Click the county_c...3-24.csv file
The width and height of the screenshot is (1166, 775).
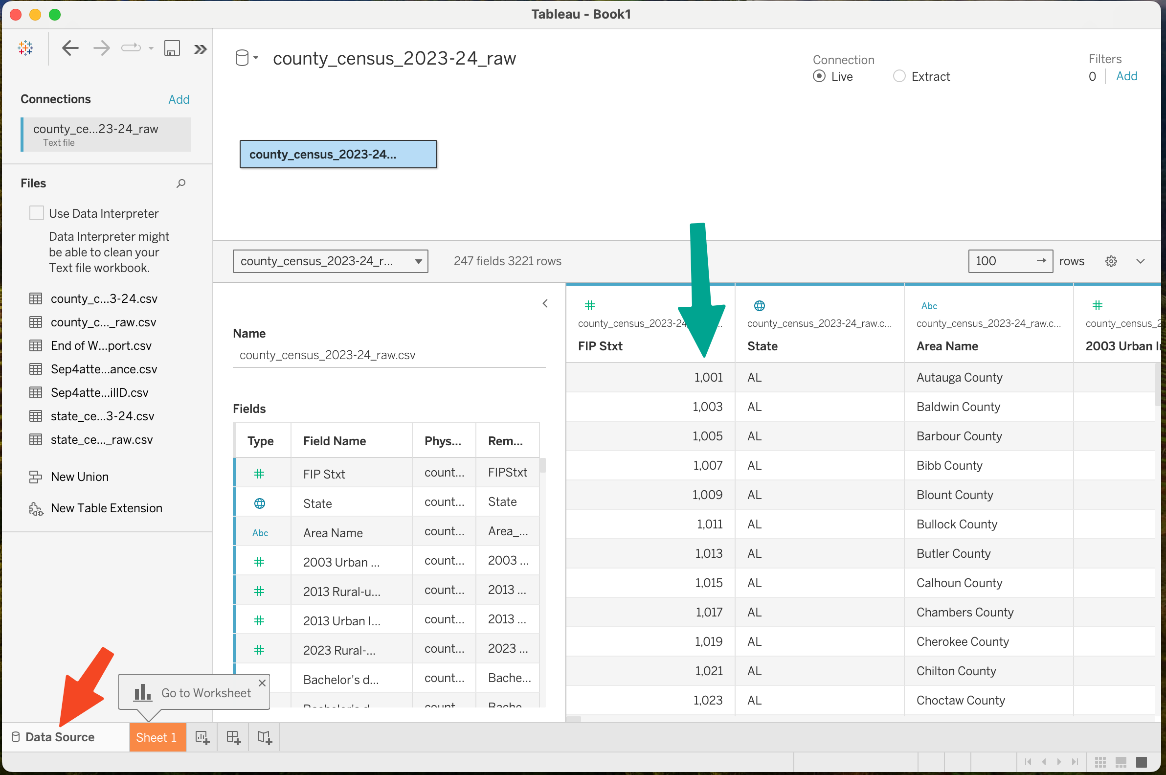pos(104,298)
